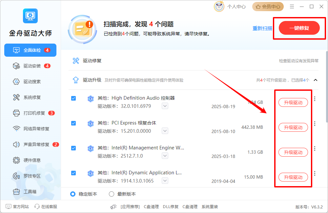This screenshot has height=213, width=328.
Task: Open 系统重装 from the footer
Action: pos(210,207)
